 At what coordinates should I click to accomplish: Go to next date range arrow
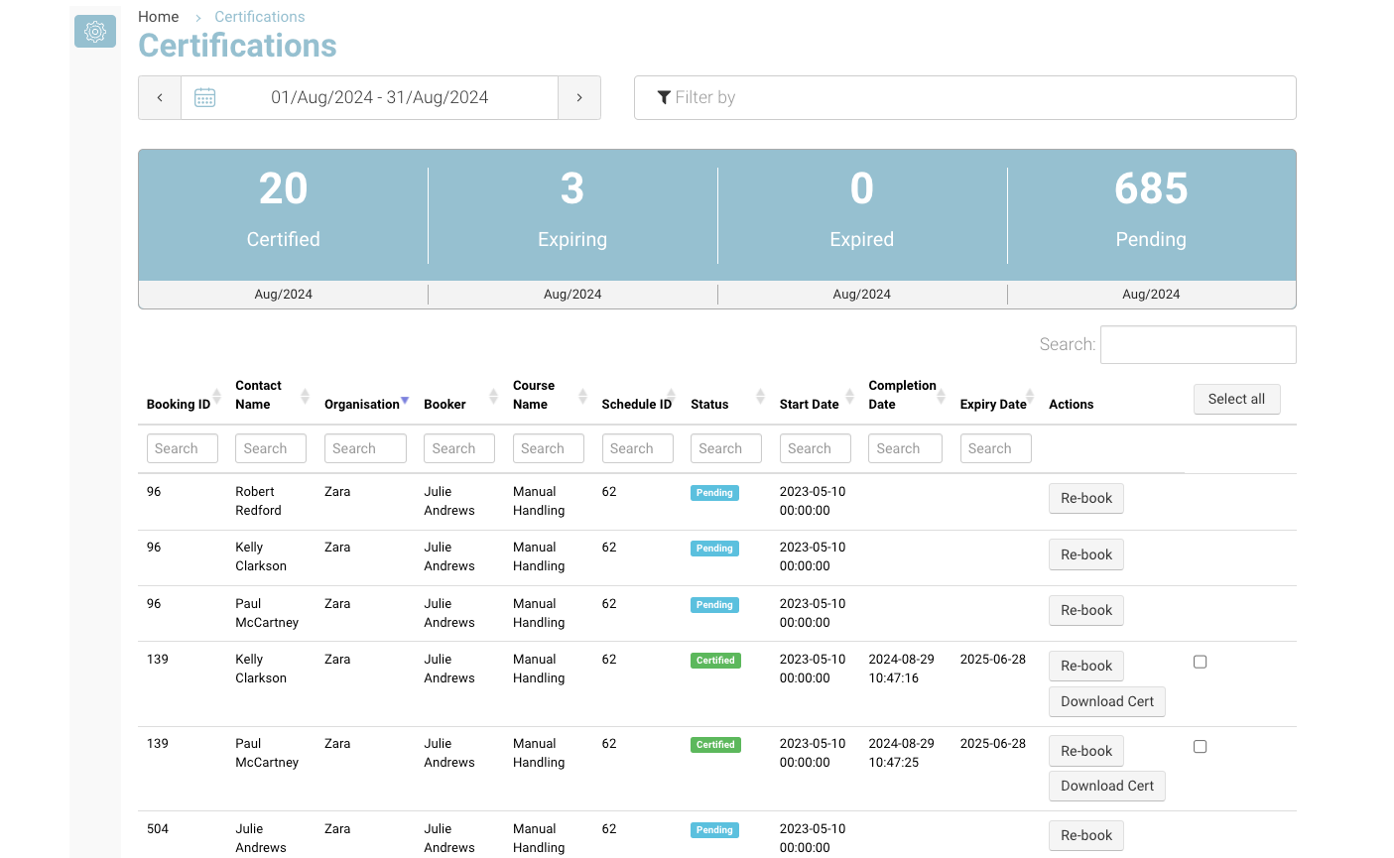coord(579,97)
